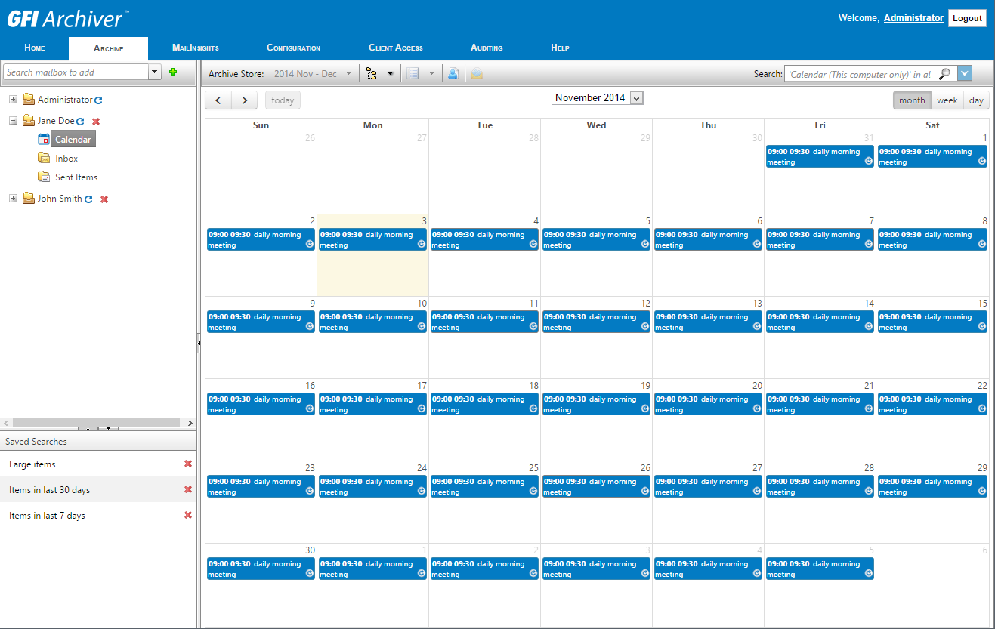Click the blue user icon in toolbar

tap(453, 74)
